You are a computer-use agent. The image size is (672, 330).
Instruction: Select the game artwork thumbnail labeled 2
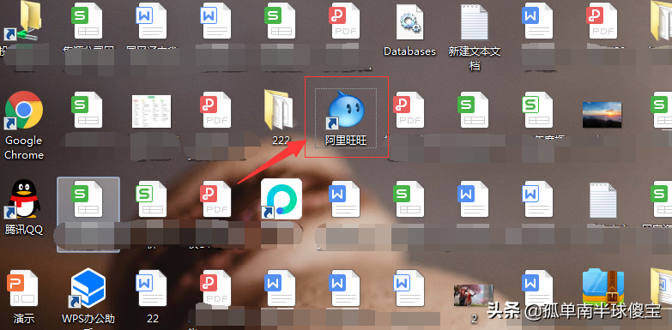point(474,297)
